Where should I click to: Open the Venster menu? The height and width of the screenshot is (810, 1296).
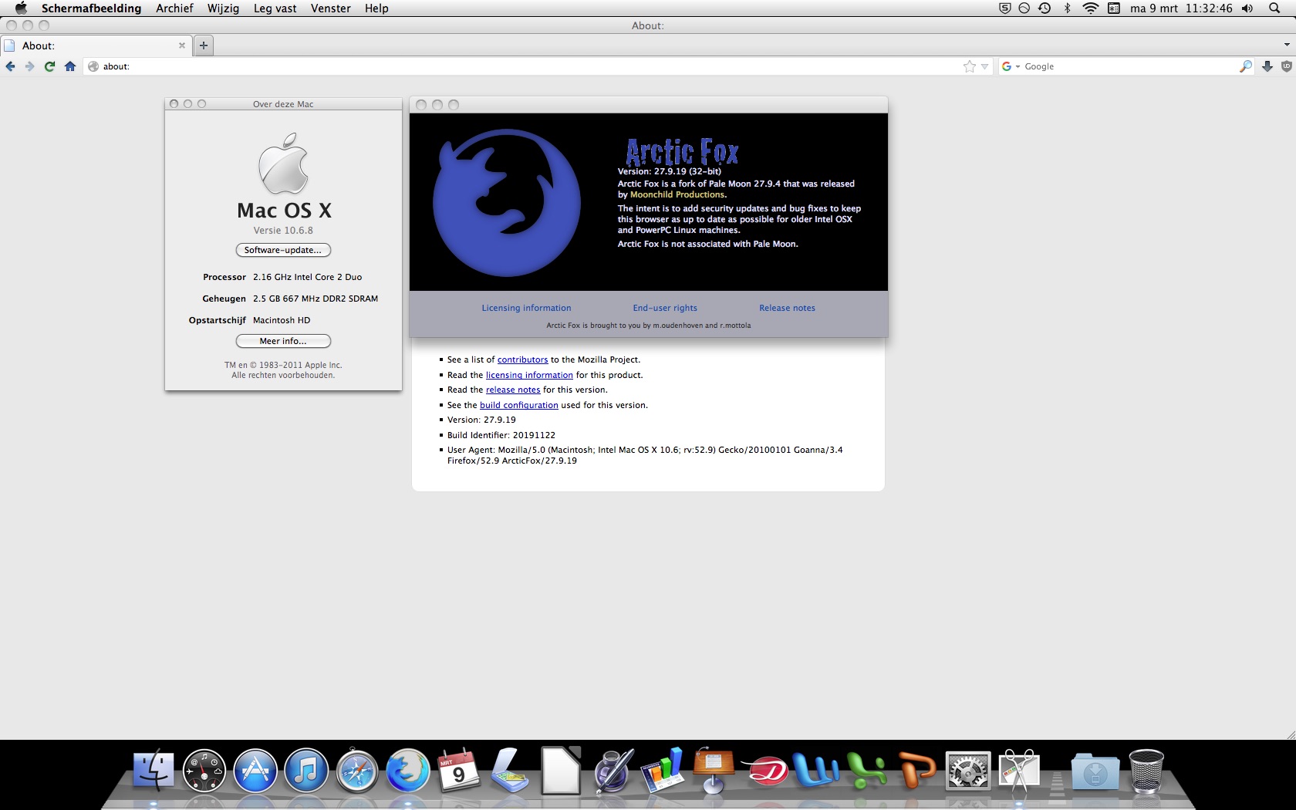[330, 8]
